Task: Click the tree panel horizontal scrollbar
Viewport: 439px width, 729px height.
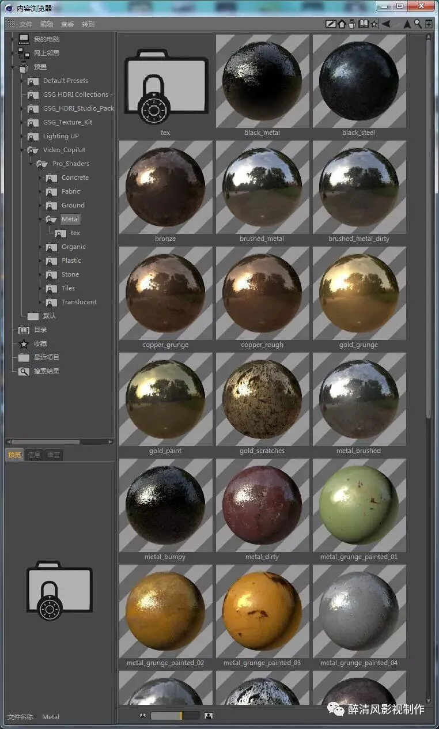Action: tap(59, 442)
